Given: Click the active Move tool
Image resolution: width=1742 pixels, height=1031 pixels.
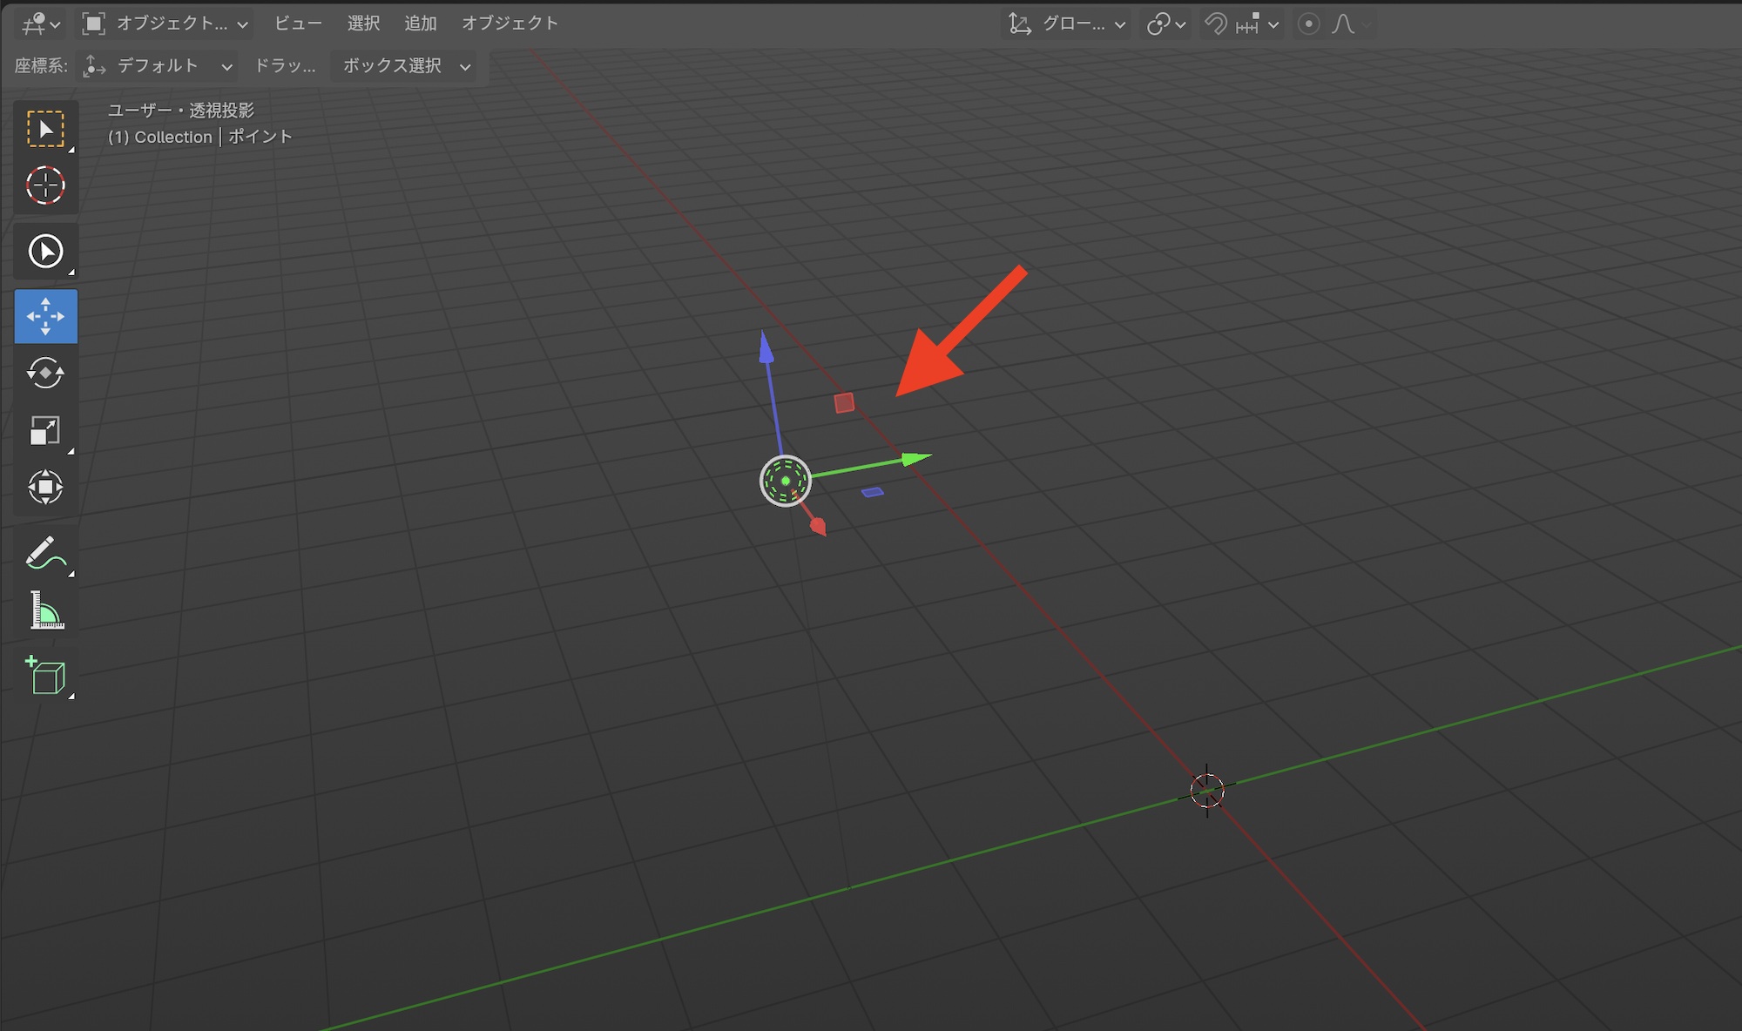Looking at the screenshot, I should (45, 316).
